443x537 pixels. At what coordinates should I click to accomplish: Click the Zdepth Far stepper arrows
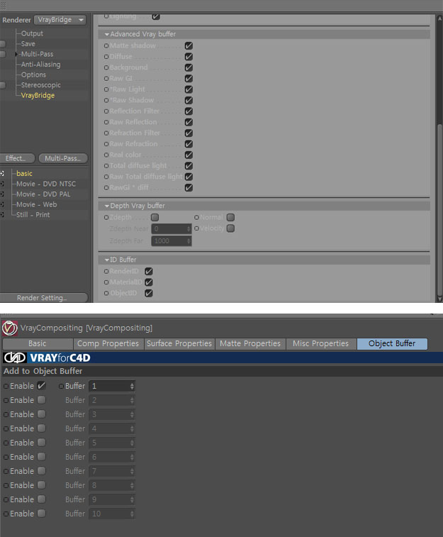189,241
